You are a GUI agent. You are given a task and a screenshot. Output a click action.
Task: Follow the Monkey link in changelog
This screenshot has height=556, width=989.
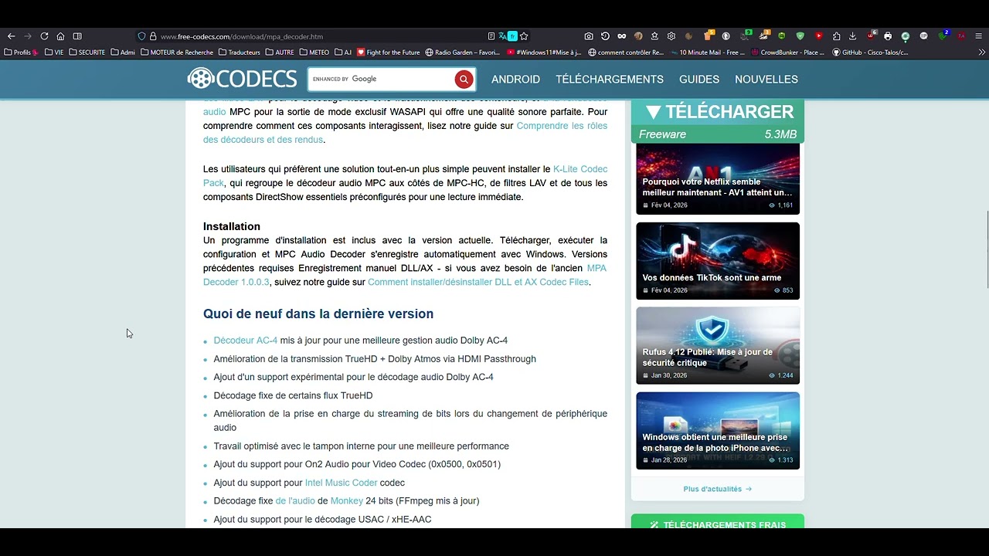point(347,501)
